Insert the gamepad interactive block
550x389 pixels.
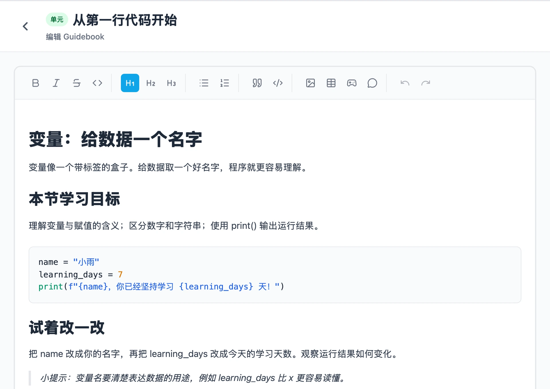(x=352, y=83)
